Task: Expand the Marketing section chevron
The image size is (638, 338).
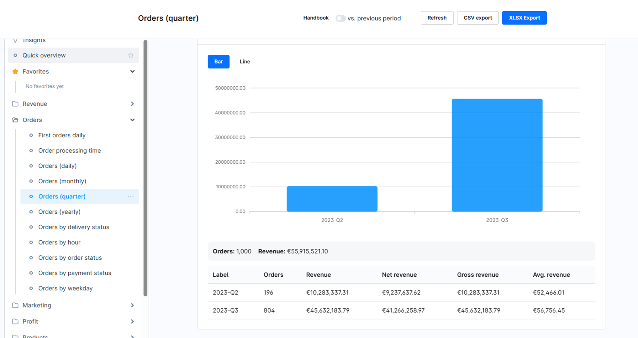Action: click(132, 305)
